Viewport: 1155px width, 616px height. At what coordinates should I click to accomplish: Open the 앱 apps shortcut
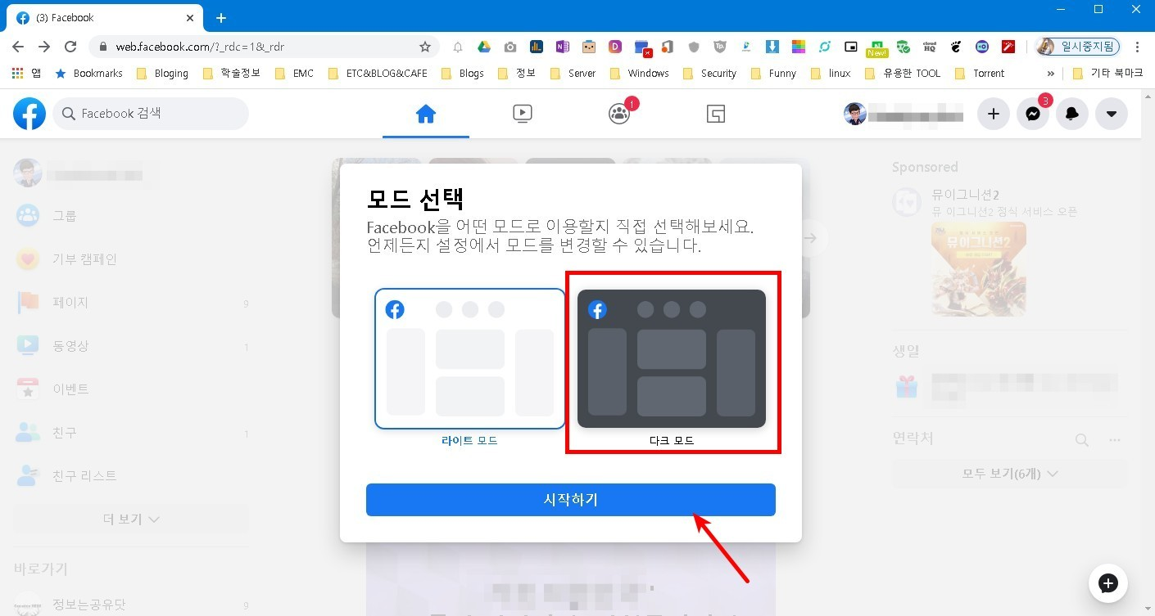coord(27,73)
